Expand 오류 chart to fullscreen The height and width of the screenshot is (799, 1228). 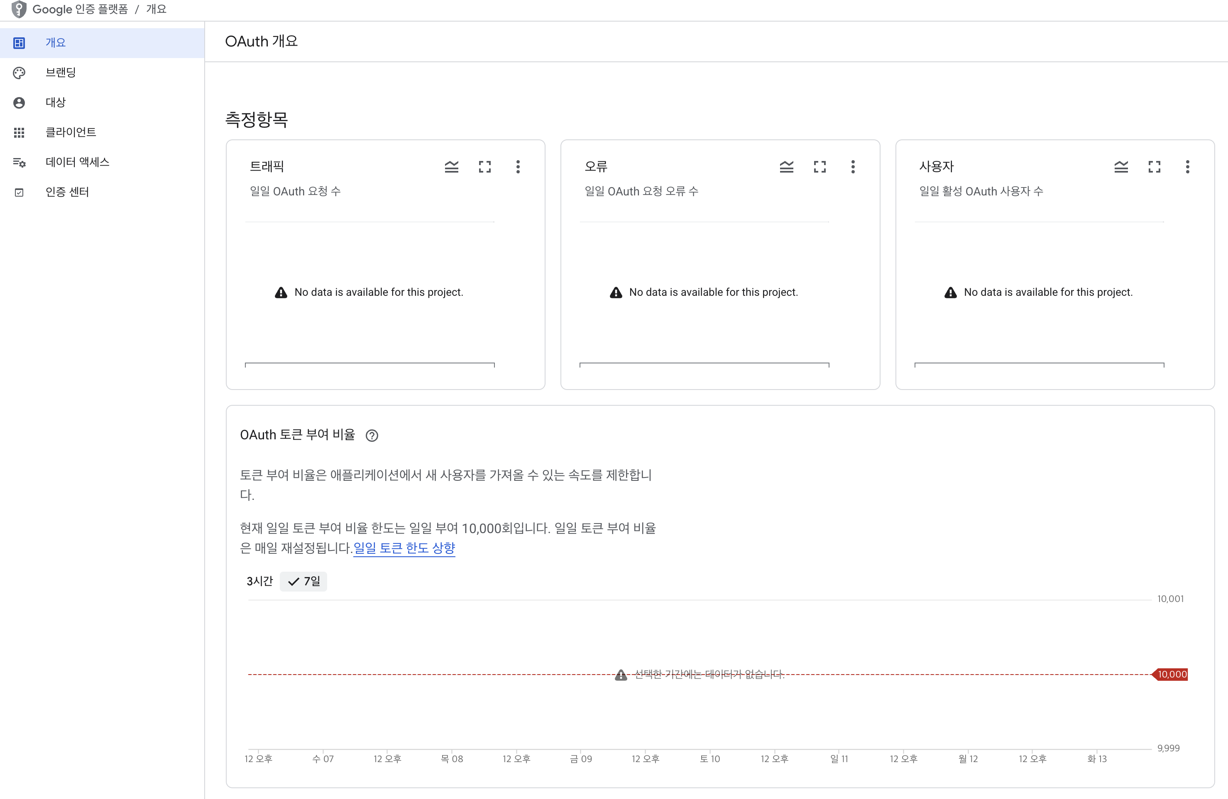tap(819, 166)
